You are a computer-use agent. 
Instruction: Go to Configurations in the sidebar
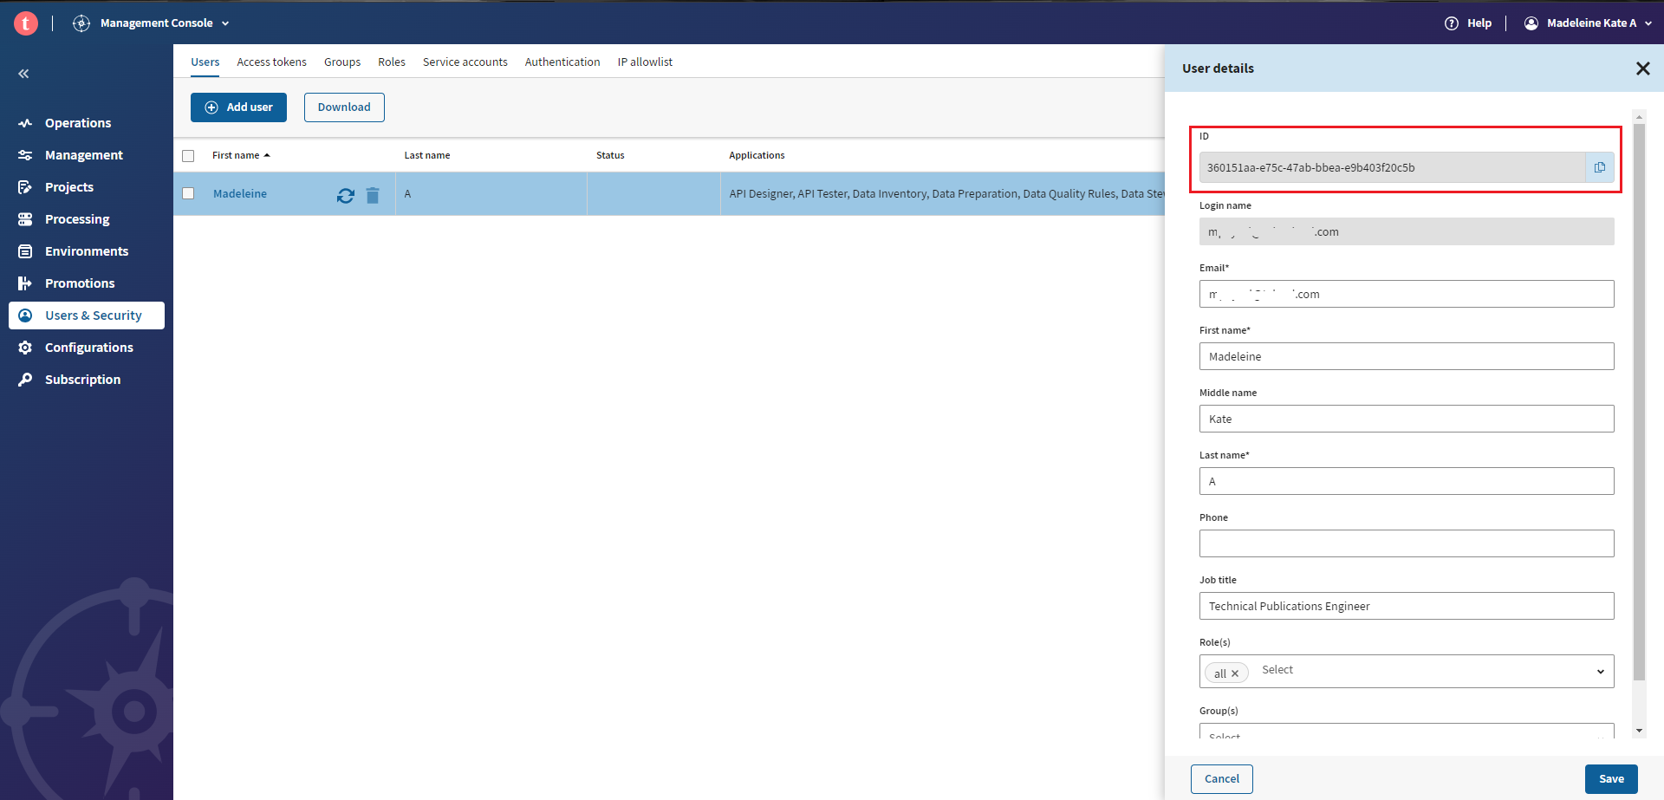(x=88, y=348)
